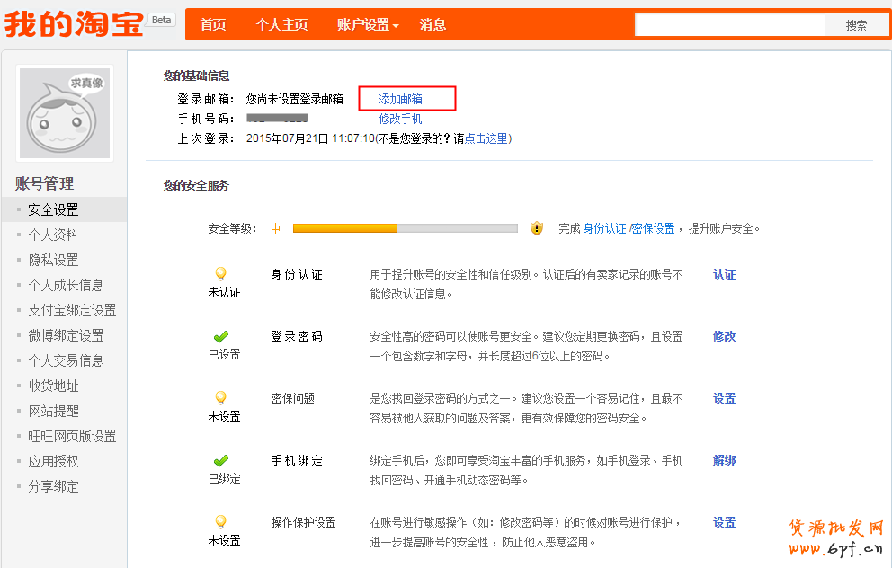Click 解绑 for 手机绑定
The height and width of the screenshot is (568, 892).
(724, 460)
